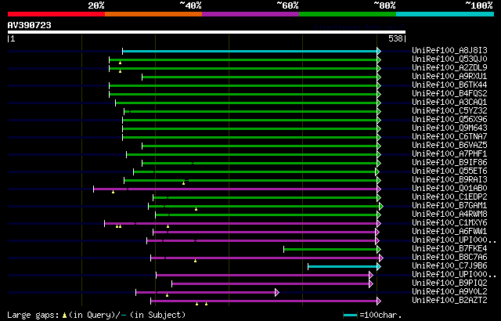501x321 pixels.
Task: Click the purple arrowhead of B8C7A6 row
Action: pos(381,258)
